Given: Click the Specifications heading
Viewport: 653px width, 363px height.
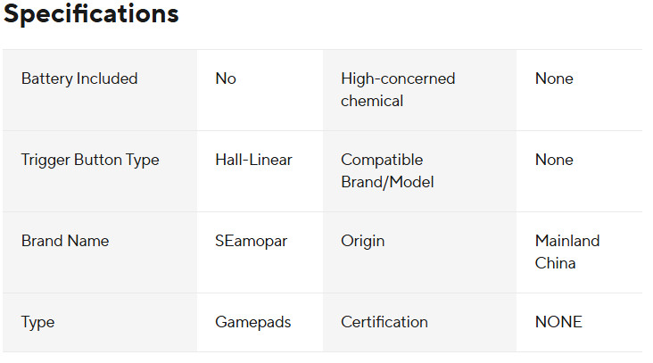Looking at the screenshot, I should [x=90, y=14].
